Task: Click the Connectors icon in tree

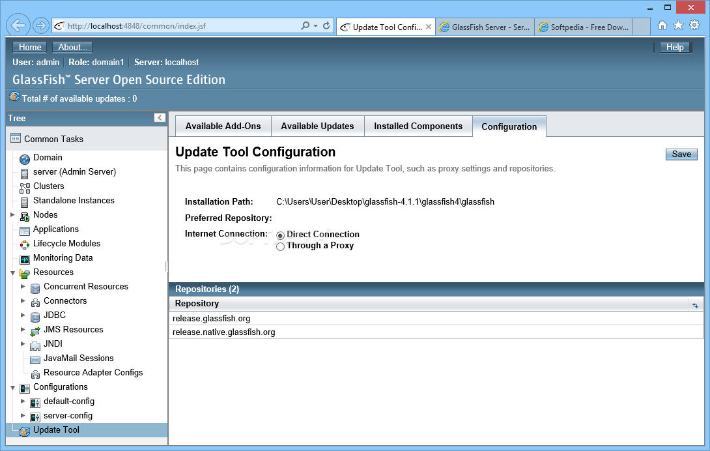Action: [35, 303]
